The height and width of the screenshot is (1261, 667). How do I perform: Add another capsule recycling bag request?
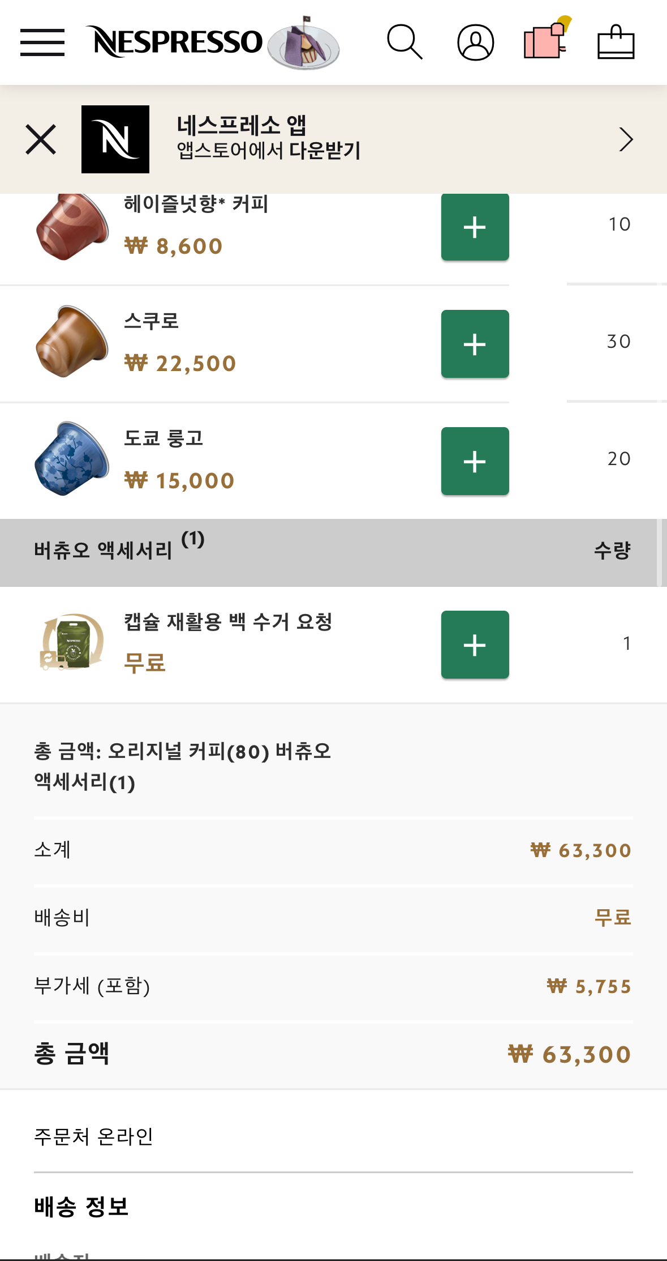(475, 645)
